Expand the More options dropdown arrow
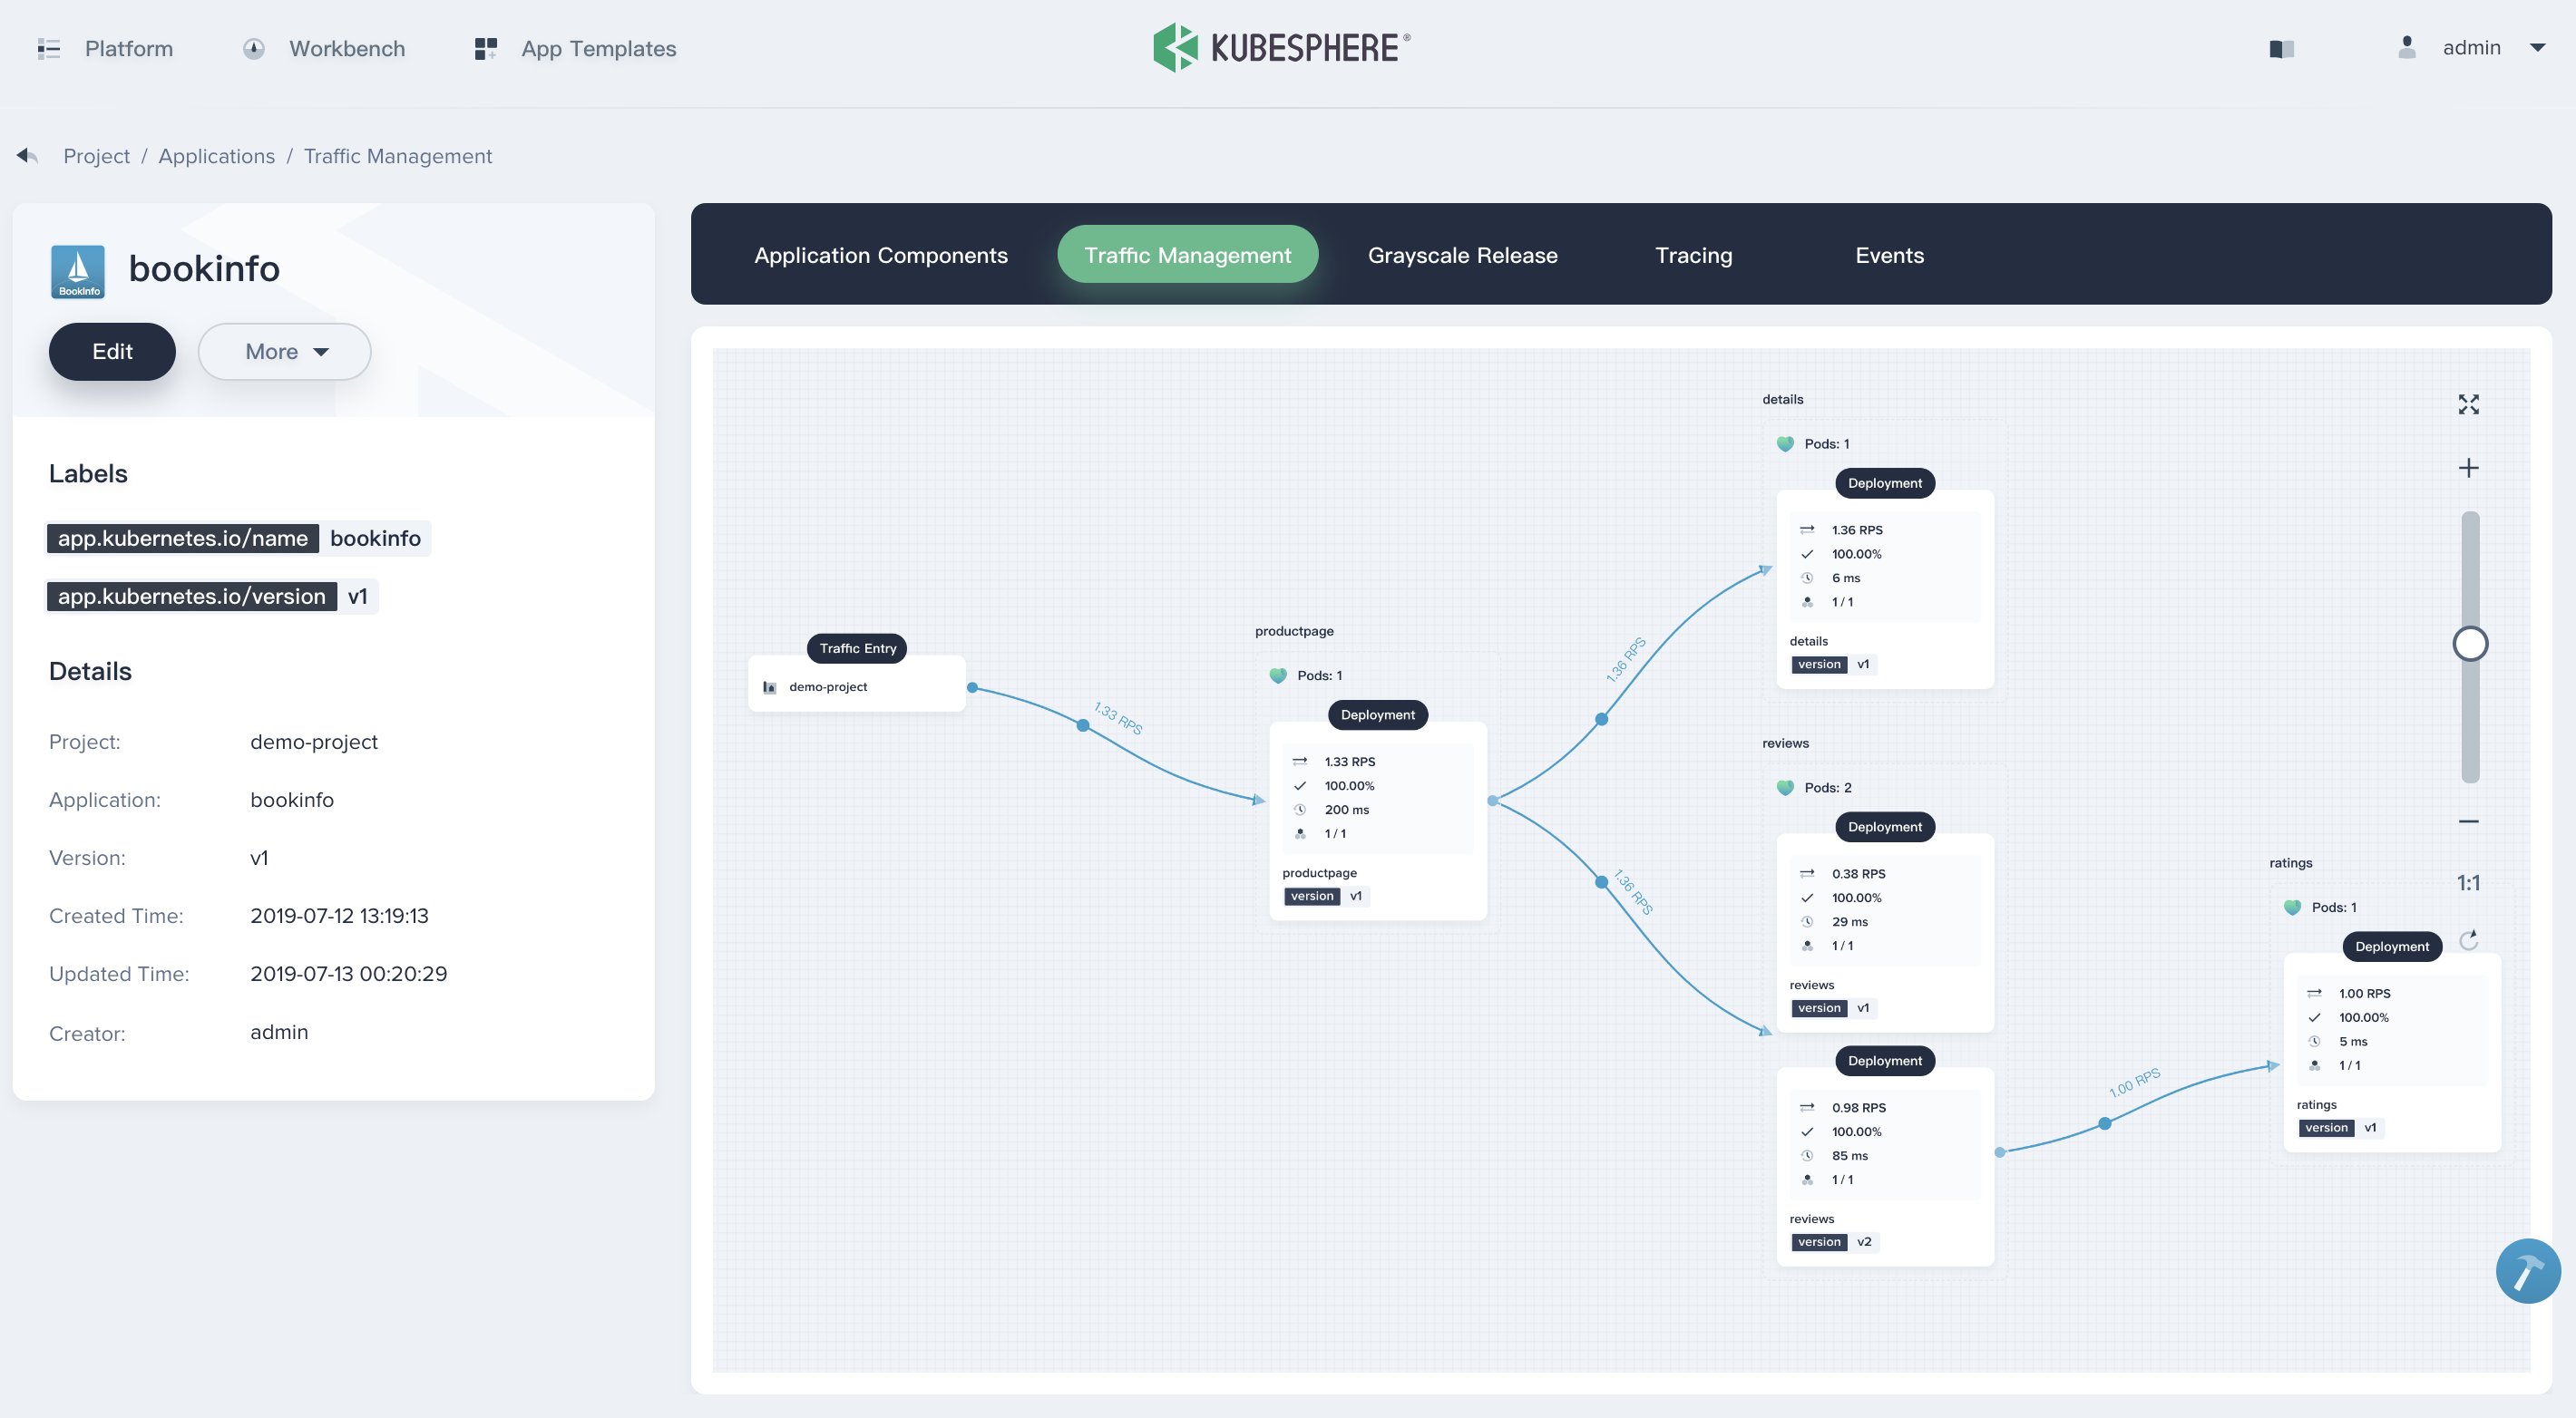This screenshot has height=1418, width=2576. 321,351
